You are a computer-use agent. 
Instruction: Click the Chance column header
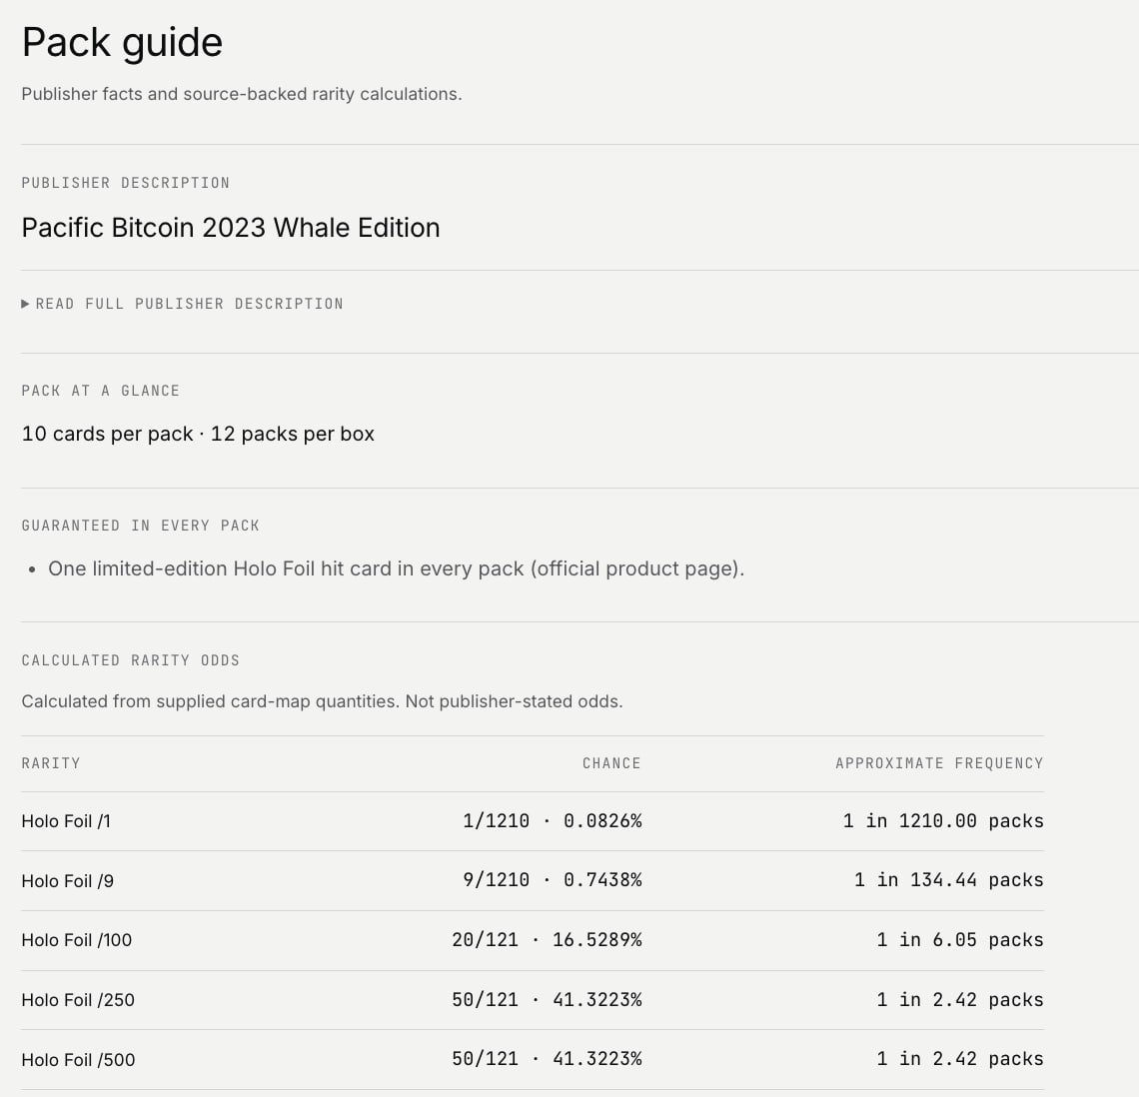(611, 763)
